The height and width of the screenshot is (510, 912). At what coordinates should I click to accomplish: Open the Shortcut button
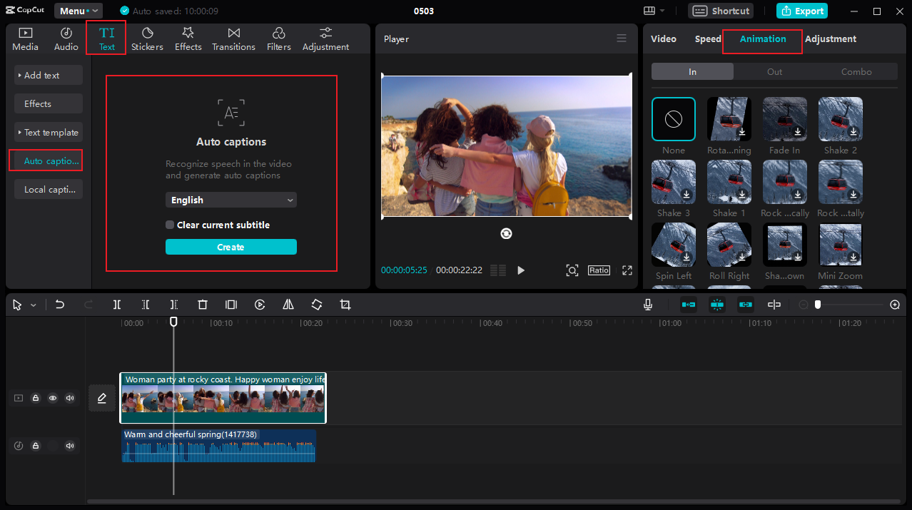[722, 11]
